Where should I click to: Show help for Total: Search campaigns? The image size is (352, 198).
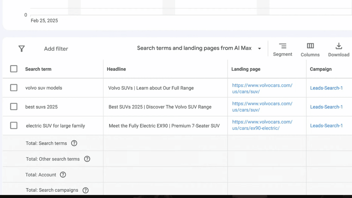coord(86,190)
